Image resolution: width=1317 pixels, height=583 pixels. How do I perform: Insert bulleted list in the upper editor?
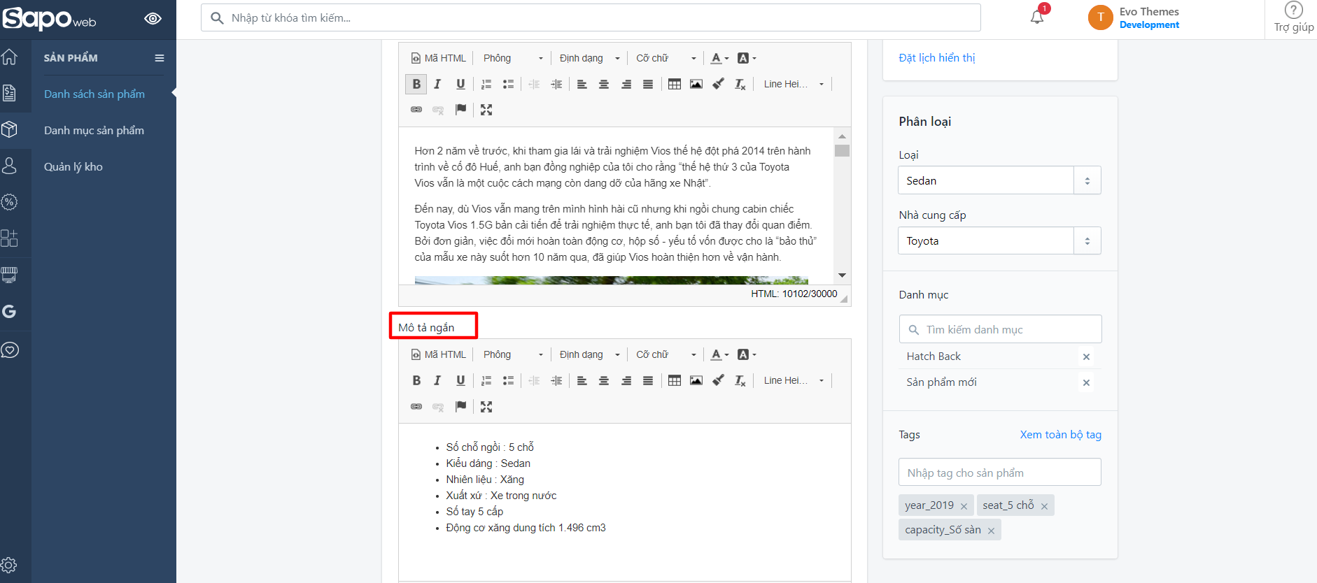509,85
